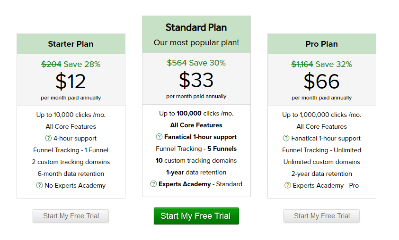Screen dimensions: 399x240
Task: Click 'Our most popular plan!' text
Action: 196,42
